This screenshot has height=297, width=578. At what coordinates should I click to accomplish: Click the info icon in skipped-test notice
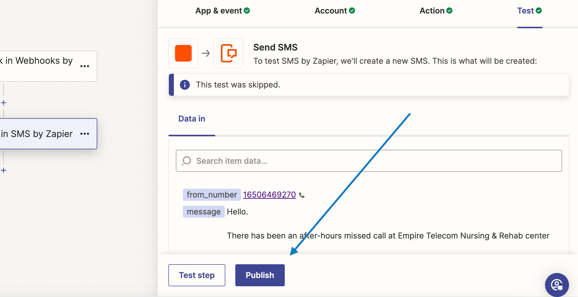[185, 85]
